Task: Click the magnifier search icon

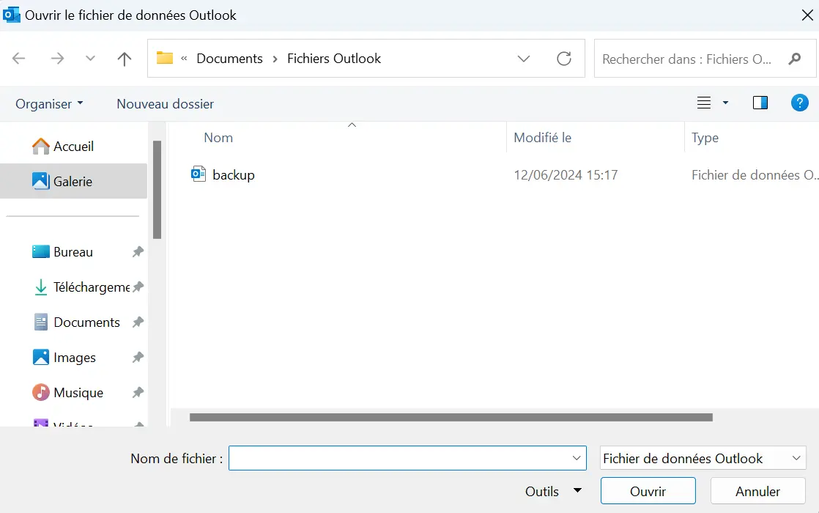Action: 794,59
